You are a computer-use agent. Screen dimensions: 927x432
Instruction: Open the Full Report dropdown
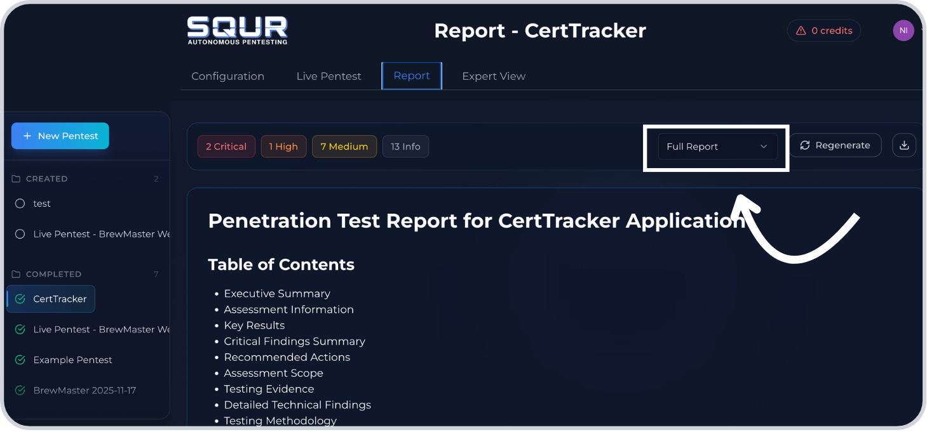click(717, 146)
